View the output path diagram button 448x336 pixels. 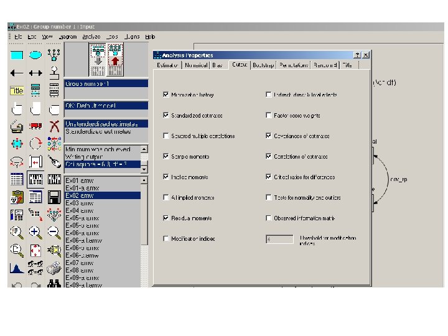(x=115, y=60)
